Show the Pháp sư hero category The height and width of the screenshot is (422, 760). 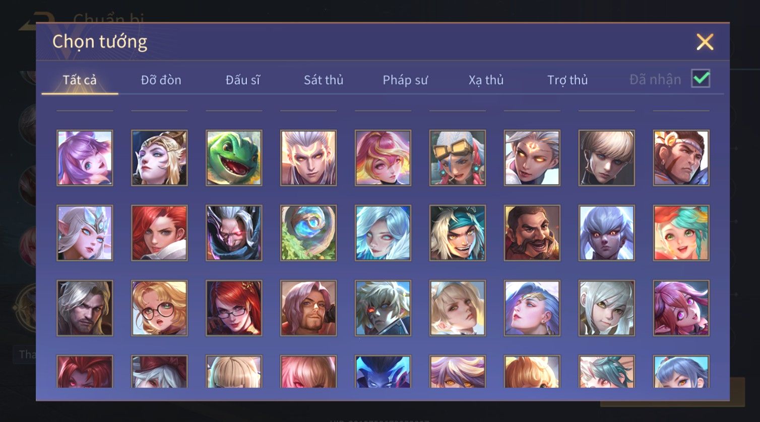point(405,79)
